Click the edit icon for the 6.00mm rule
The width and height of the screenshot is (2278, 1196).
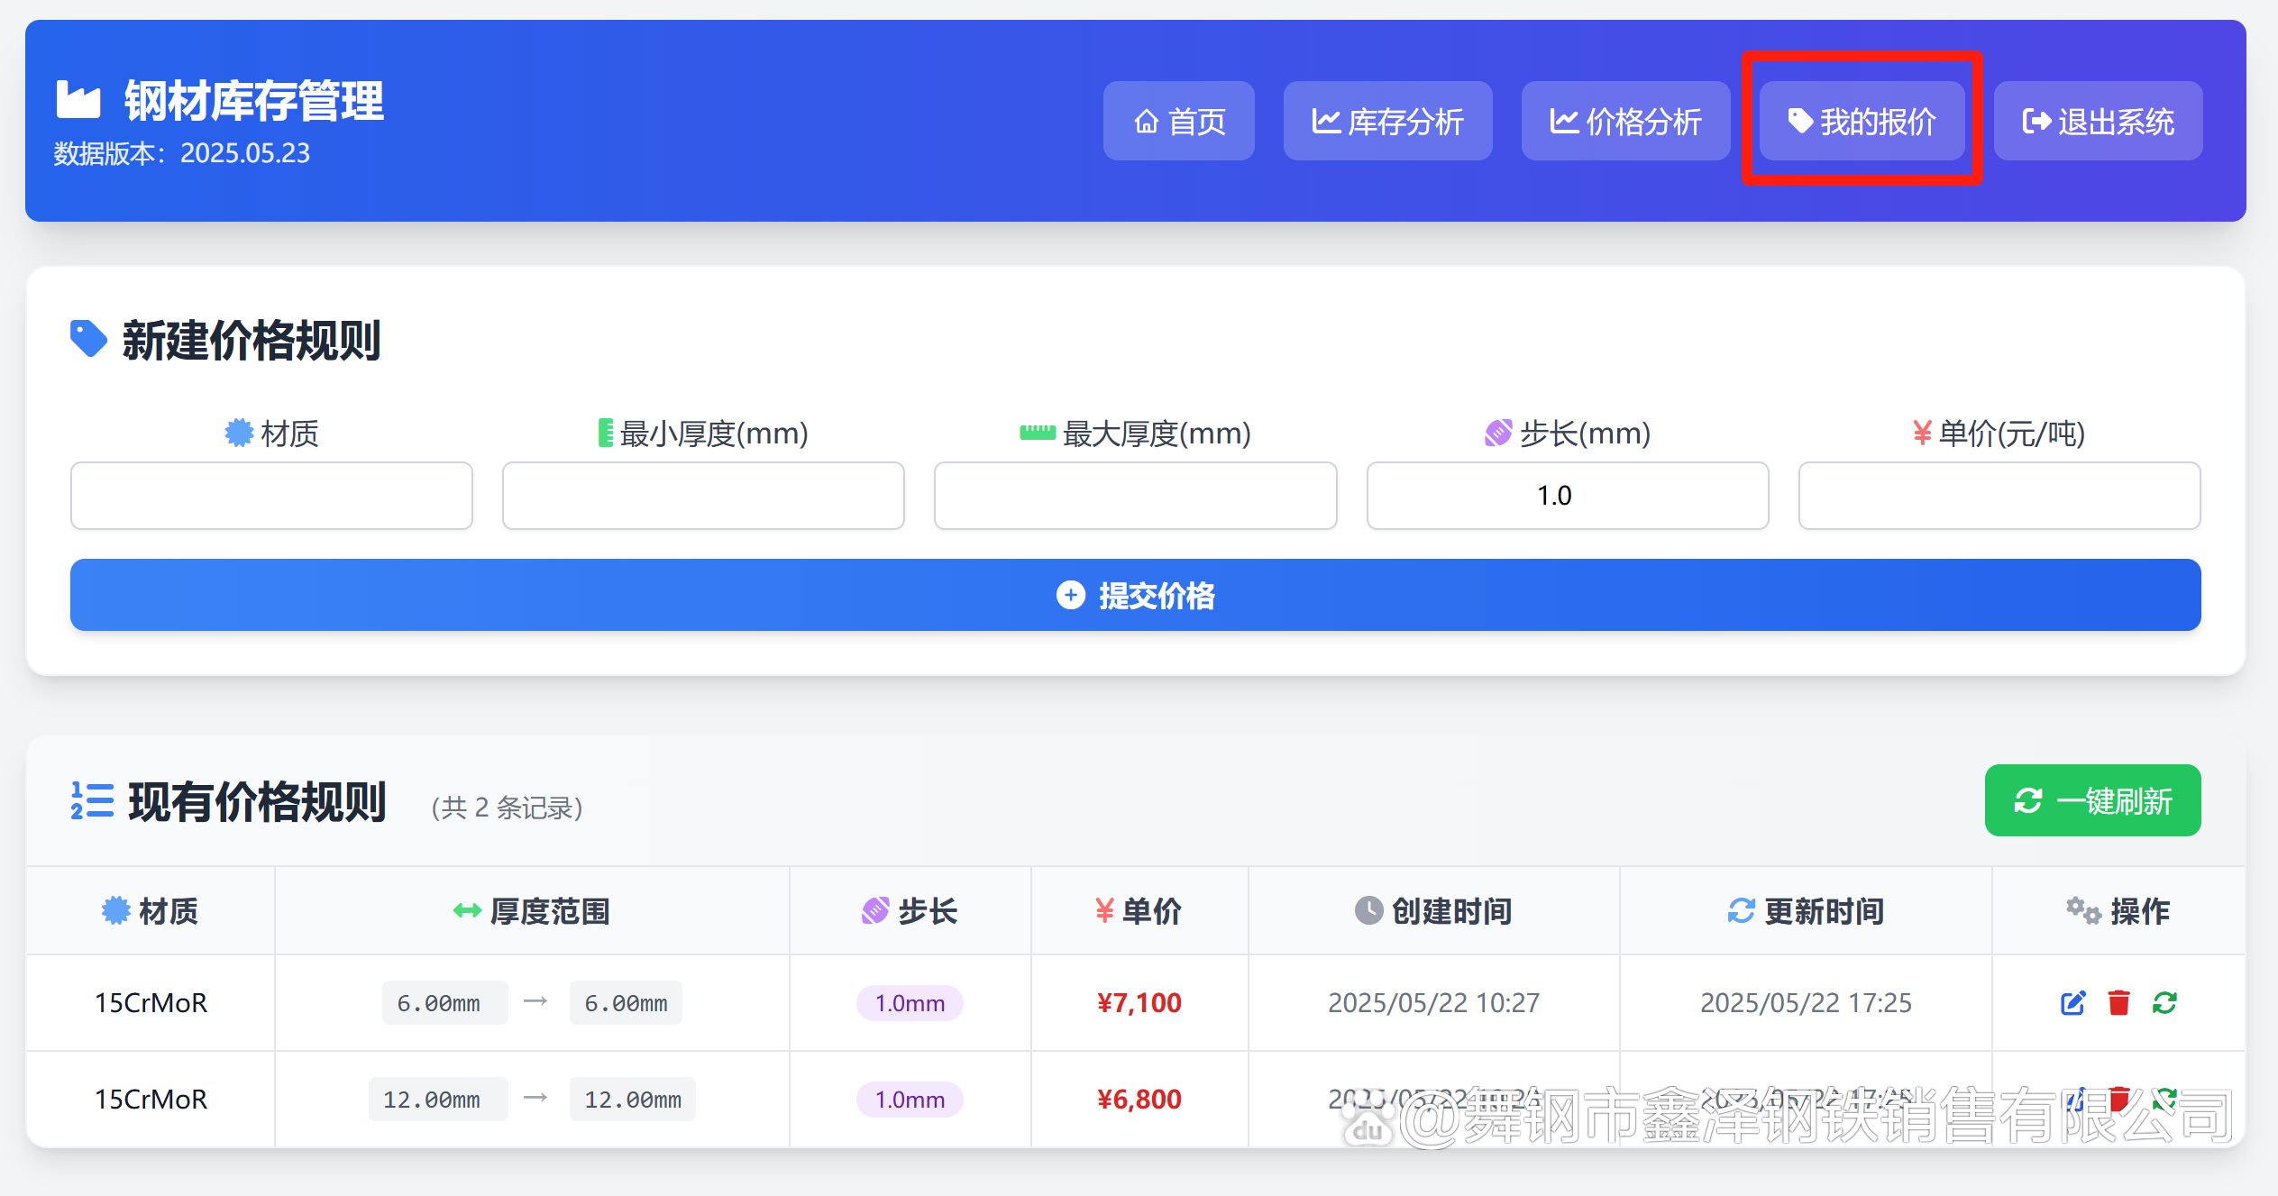tap(2072, 1002)
